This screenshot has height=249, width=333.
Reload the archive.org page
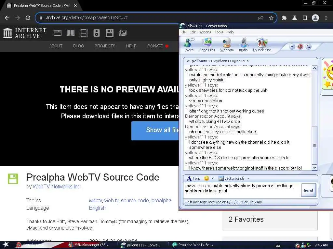pyautogui.click(x=28, y=18)
